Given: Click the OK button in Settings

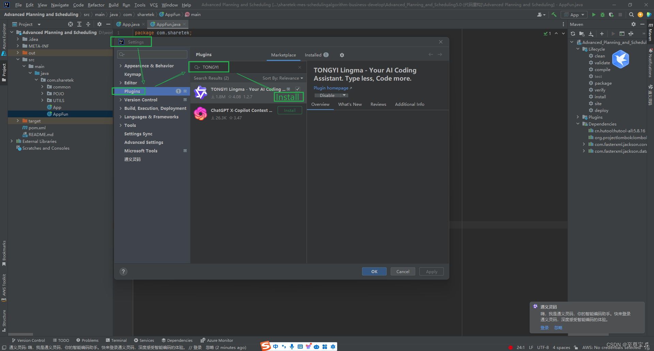Looking at the screenshot, I should [x=374, y=271].
